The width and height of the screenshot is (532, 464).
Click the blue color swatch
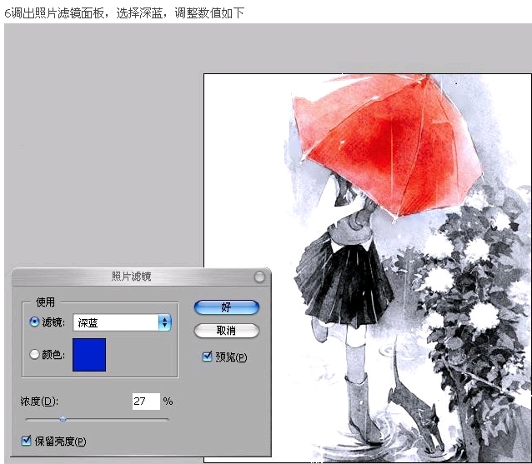[89, 355]
